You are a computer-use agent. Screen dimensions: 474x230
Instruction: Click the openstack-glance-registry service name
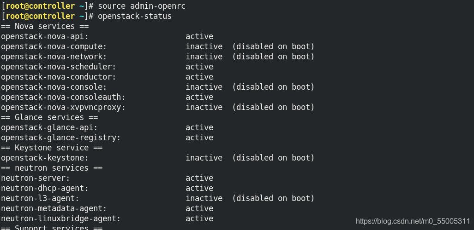61,138
